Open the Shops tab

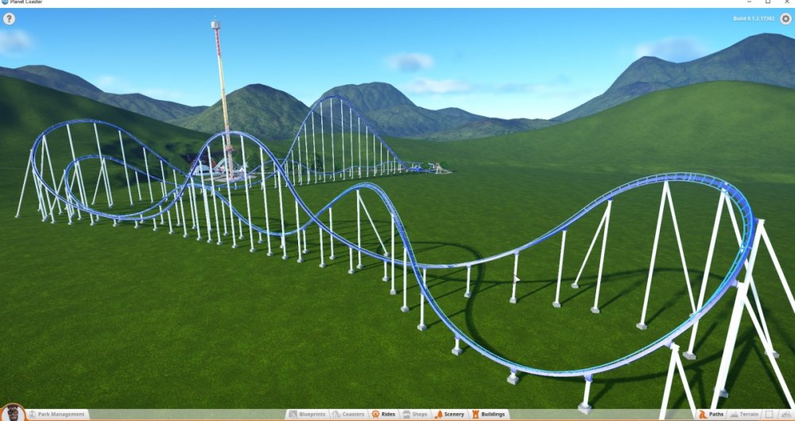(415, 415)
